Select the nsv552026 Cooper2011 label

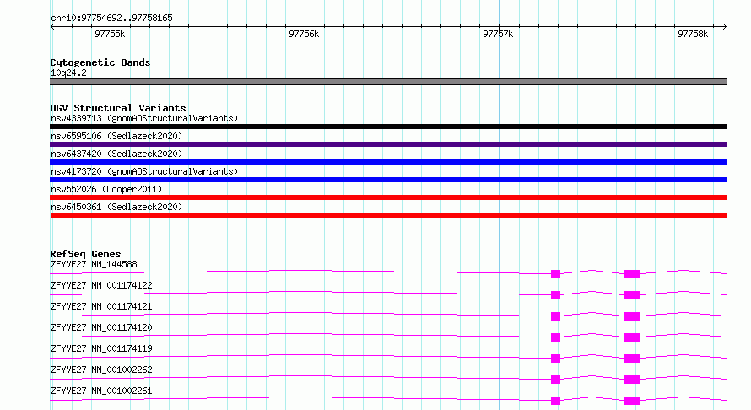click(106, 189)
